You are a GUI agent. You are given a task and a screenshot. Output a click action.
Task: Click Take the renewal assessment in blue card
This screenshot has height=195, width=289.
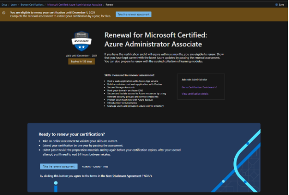coord(59,166)
